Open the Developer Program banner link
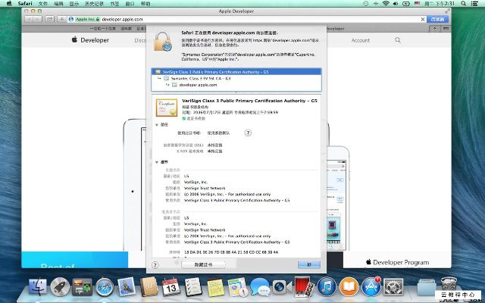The image size is (485, 303). 397,262
